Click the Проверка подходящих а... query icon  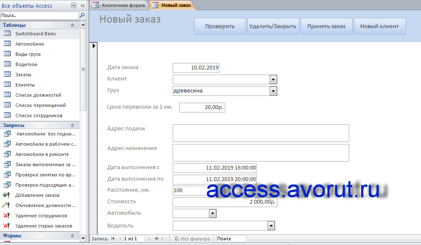(x=7, y=185)
